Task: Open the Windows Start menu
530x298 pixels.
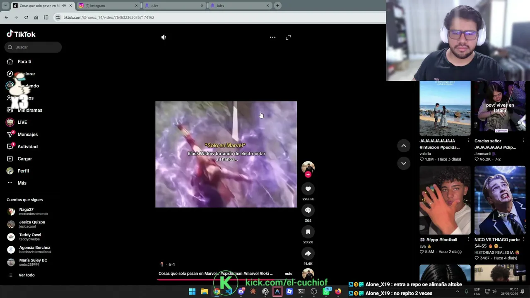Action: [x=192, y=291]
